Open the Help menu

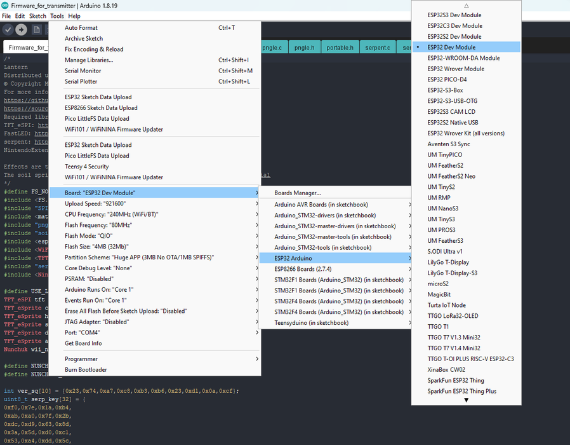click(74, 16)
